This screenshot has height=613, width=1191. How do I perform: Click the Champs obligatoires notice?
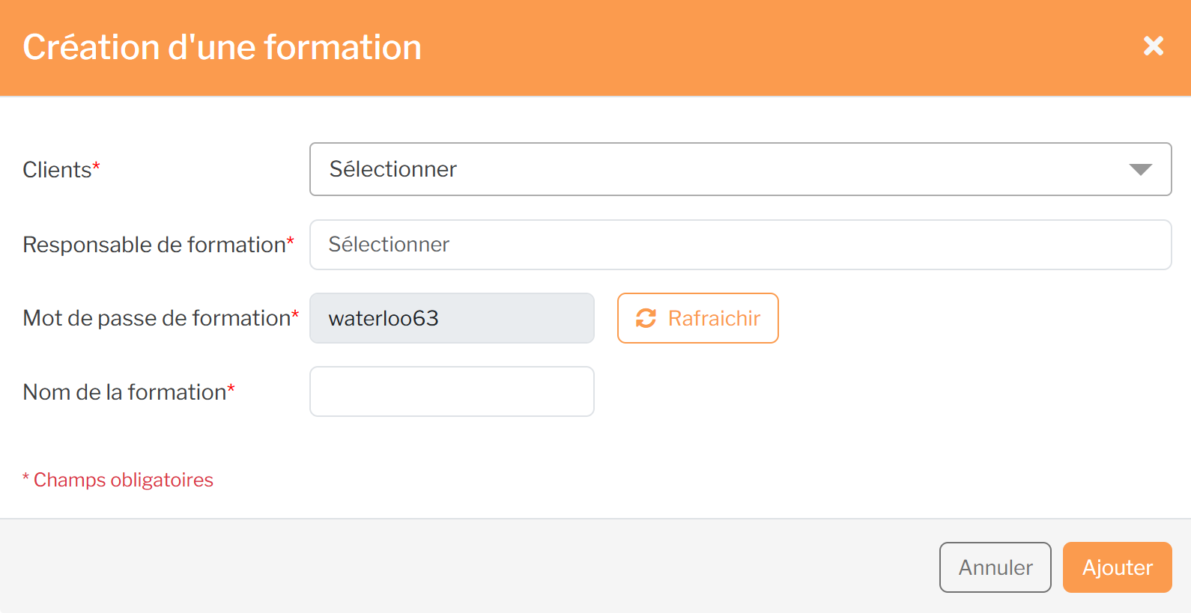(118, 480)
